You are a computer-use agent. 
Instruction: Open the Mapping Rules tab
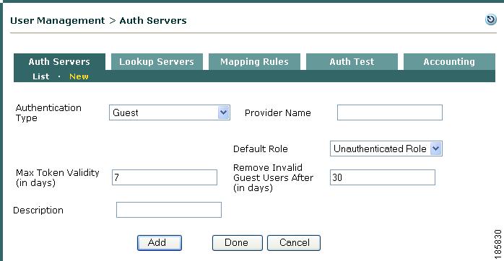pyautogui.click(x=254, y=61)
